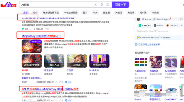Click the 保障 shield badge of the 深圳 ad

pos(68,82)
